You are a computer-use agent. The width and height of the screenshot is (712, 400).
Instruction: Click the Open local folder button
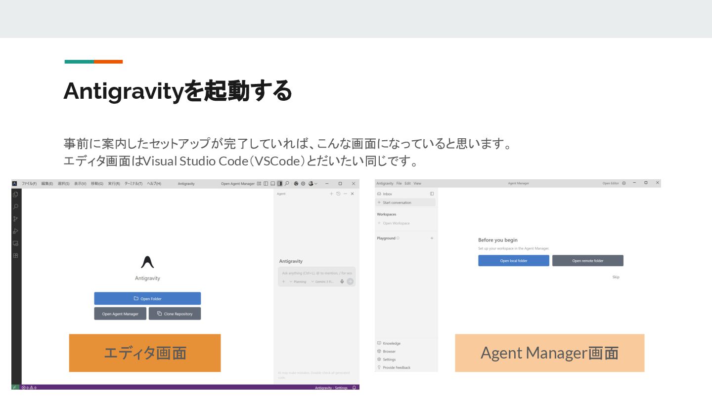click(x=514, y=261)
